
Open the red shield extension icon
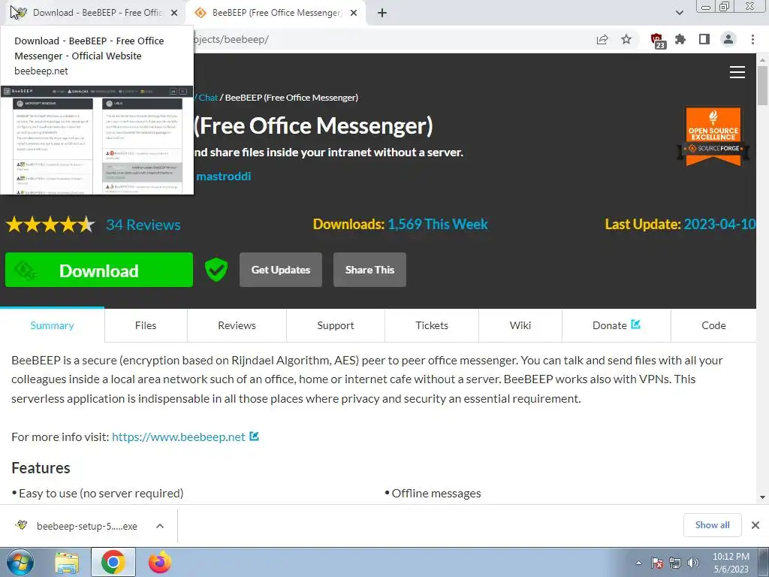coord(657,41)
